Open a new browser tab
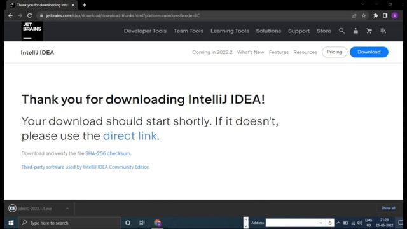407x229 pixels. coord(84,5)
